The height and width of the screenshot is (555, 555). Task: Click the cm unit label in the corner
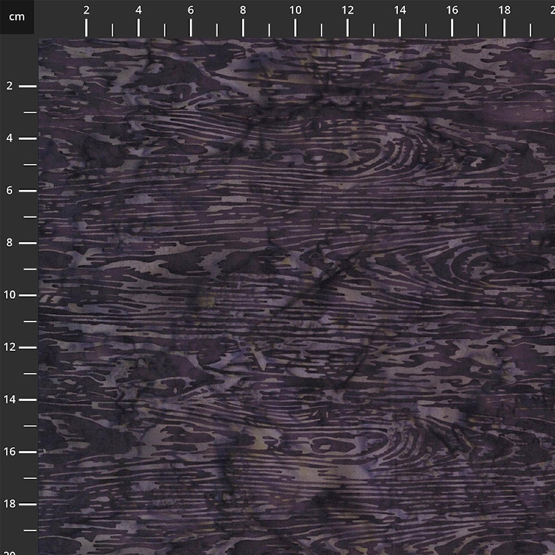[x=17, y=17]
